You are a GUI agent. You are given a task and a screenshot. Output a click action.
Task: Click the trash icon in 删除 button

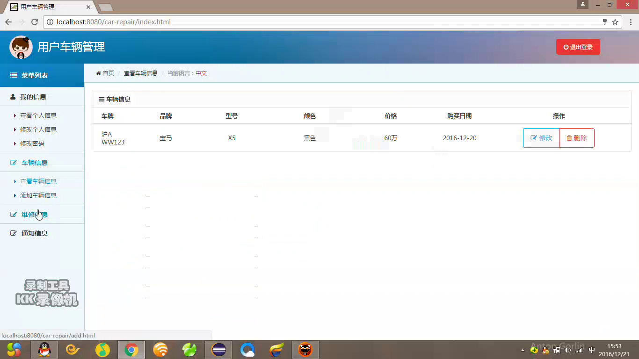click(569, 138)
